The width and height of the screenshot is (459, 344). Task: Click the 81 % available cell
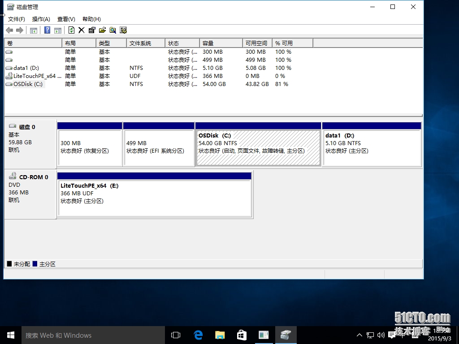(281, 84)
